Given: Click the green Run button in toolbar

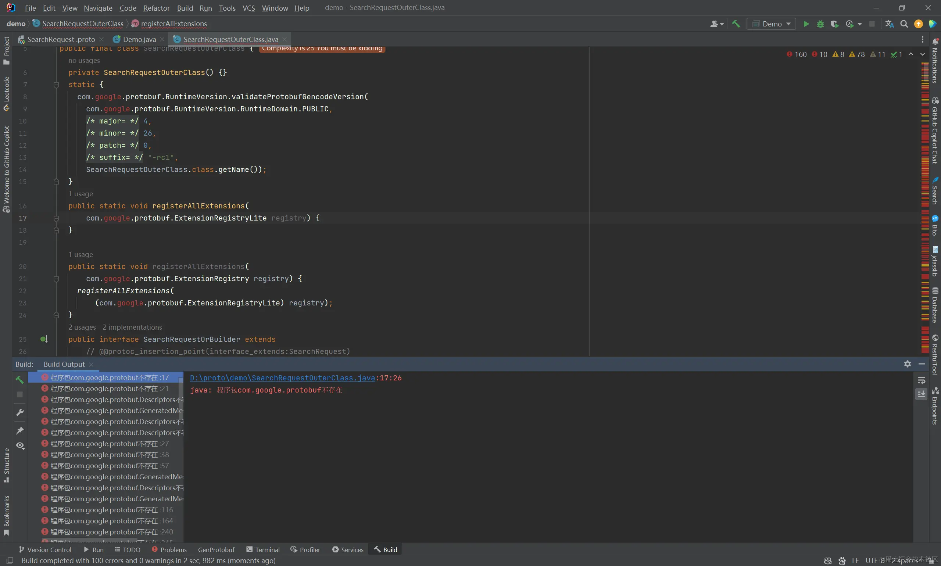Looking at the screenshot, I should (806, 24).
